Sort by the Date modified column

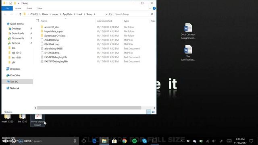click(x=104, y=21)
